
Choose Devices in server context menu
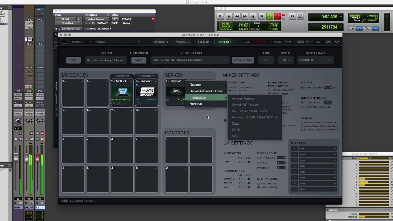pyautogui.click(x=206, y=85)
